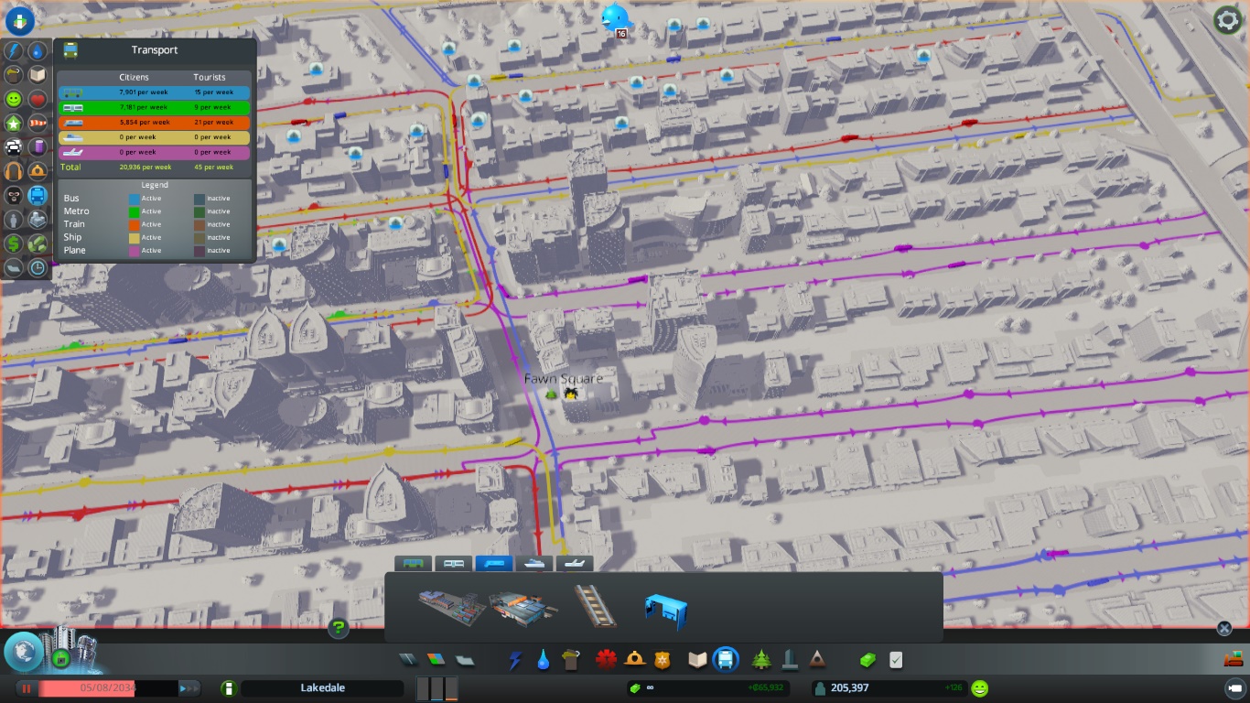Show the Happiness info view
This screenshot has width=1250, height=703.
14,99
